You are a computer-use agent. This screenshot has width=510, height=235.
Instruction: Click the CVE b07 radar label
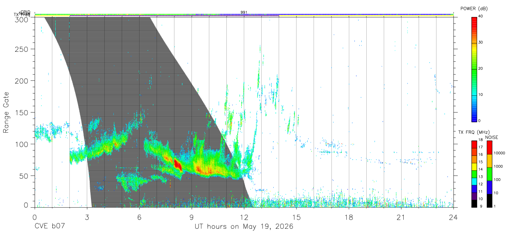(49, 227)
